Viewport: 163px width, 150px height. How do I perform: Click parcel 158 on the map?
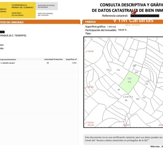click(x=137, y=99)
